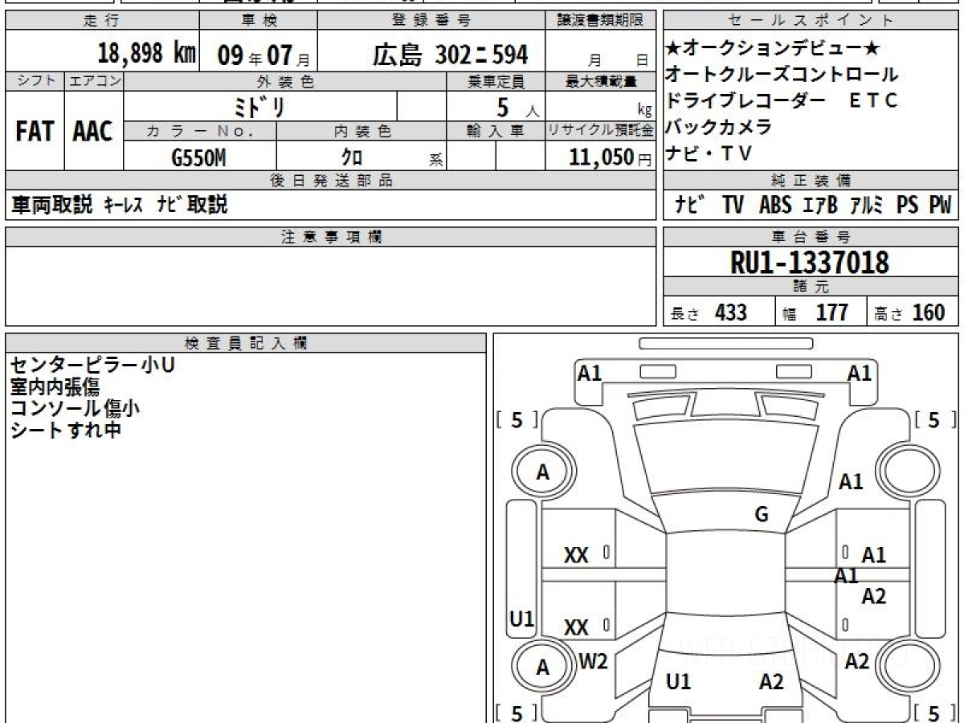The width and height of the screenshot is (964, 723).
Task: Click ABS in the 純正装備 list
Action: pos(775,205)
